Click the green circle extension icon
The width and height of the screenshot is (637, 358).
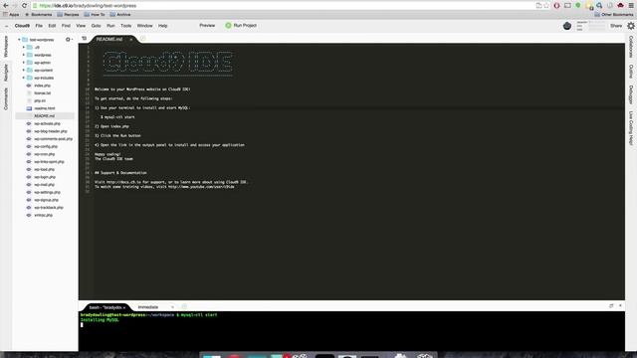[x=578, y=6]
